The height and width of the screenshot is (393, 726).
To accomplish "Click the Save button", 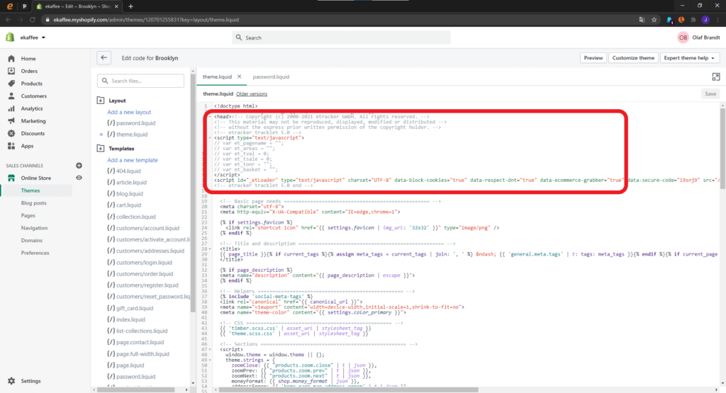I will click(x=710, y=94).
